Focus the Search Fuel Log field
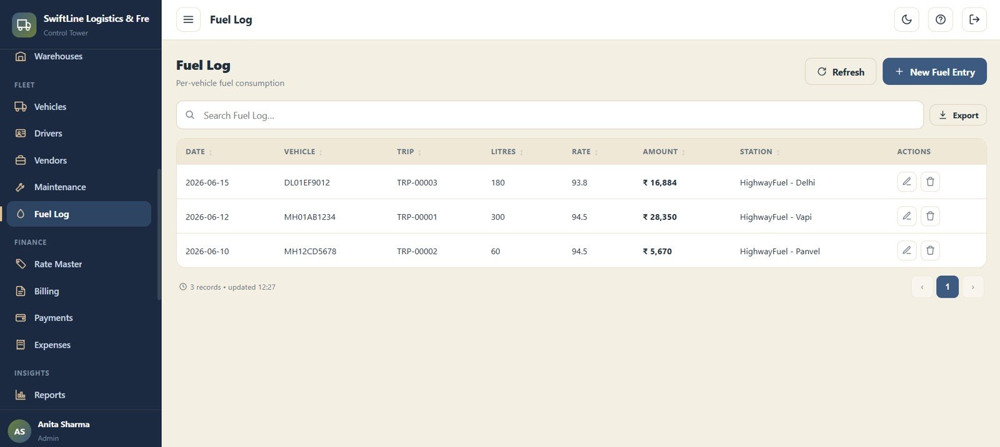Viewport: 1000px width, 447px height. (550, 115)
